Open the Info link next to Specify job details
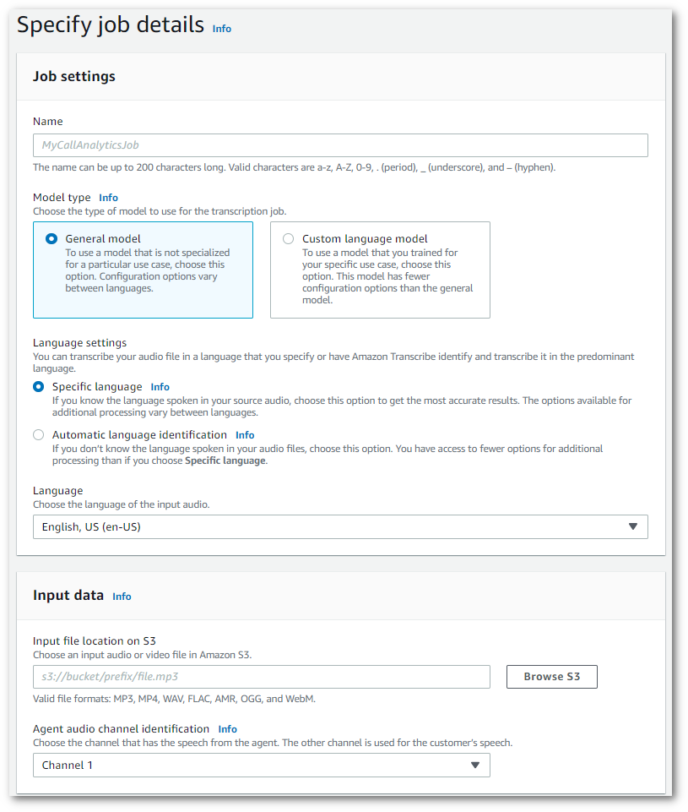This screenshot has height=812, width=688. click(x=221, y=29)
